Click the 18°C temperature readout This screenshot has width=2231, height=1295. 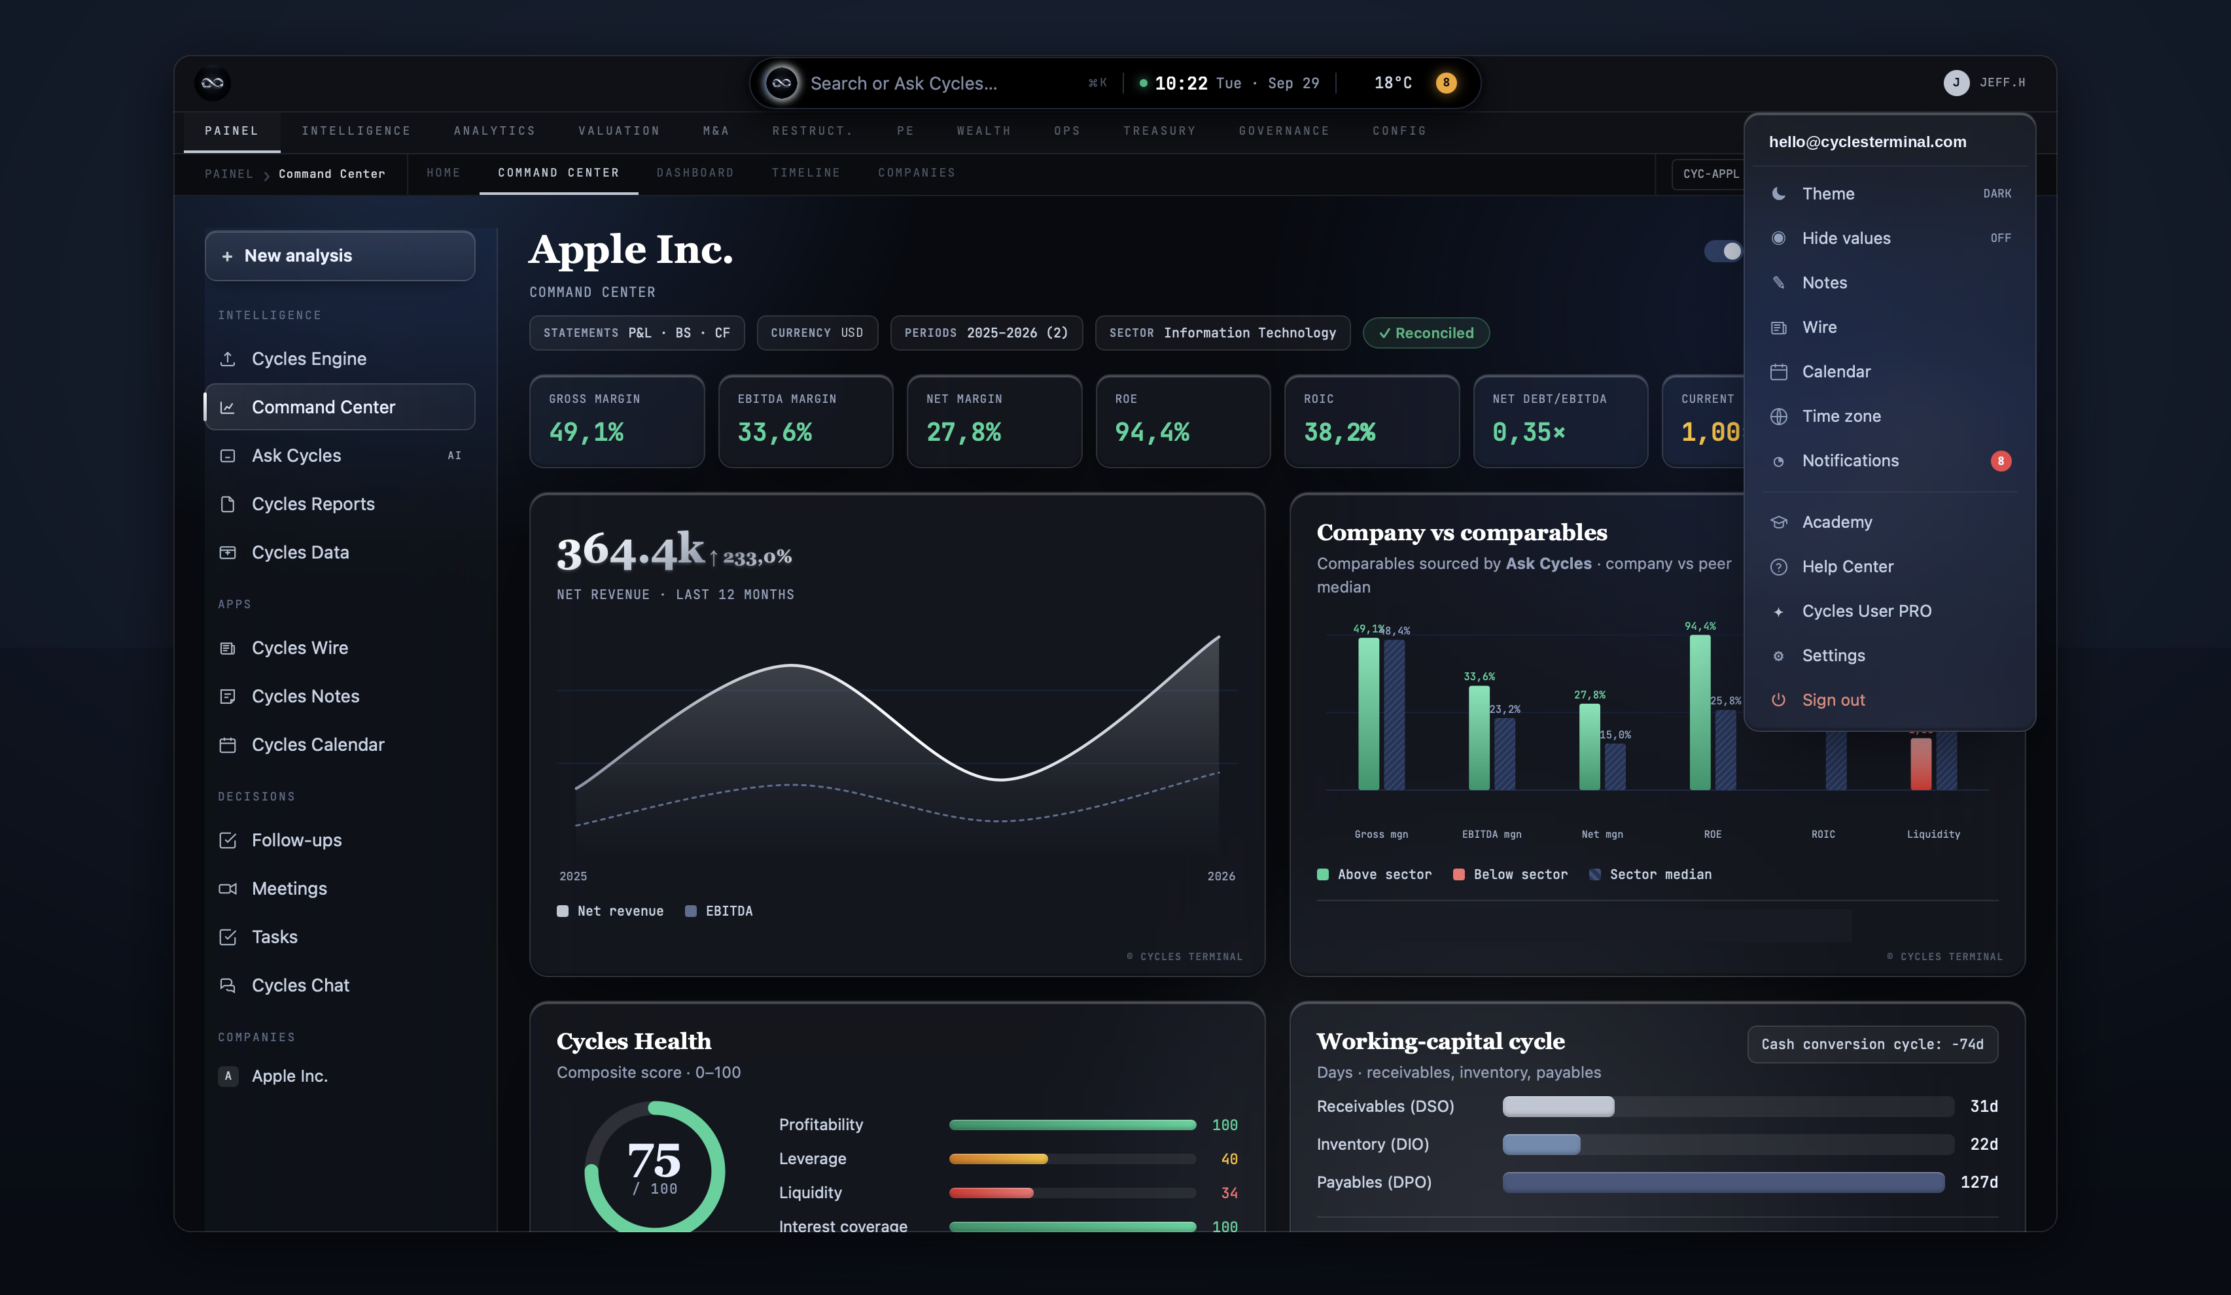pos(1393,83)
